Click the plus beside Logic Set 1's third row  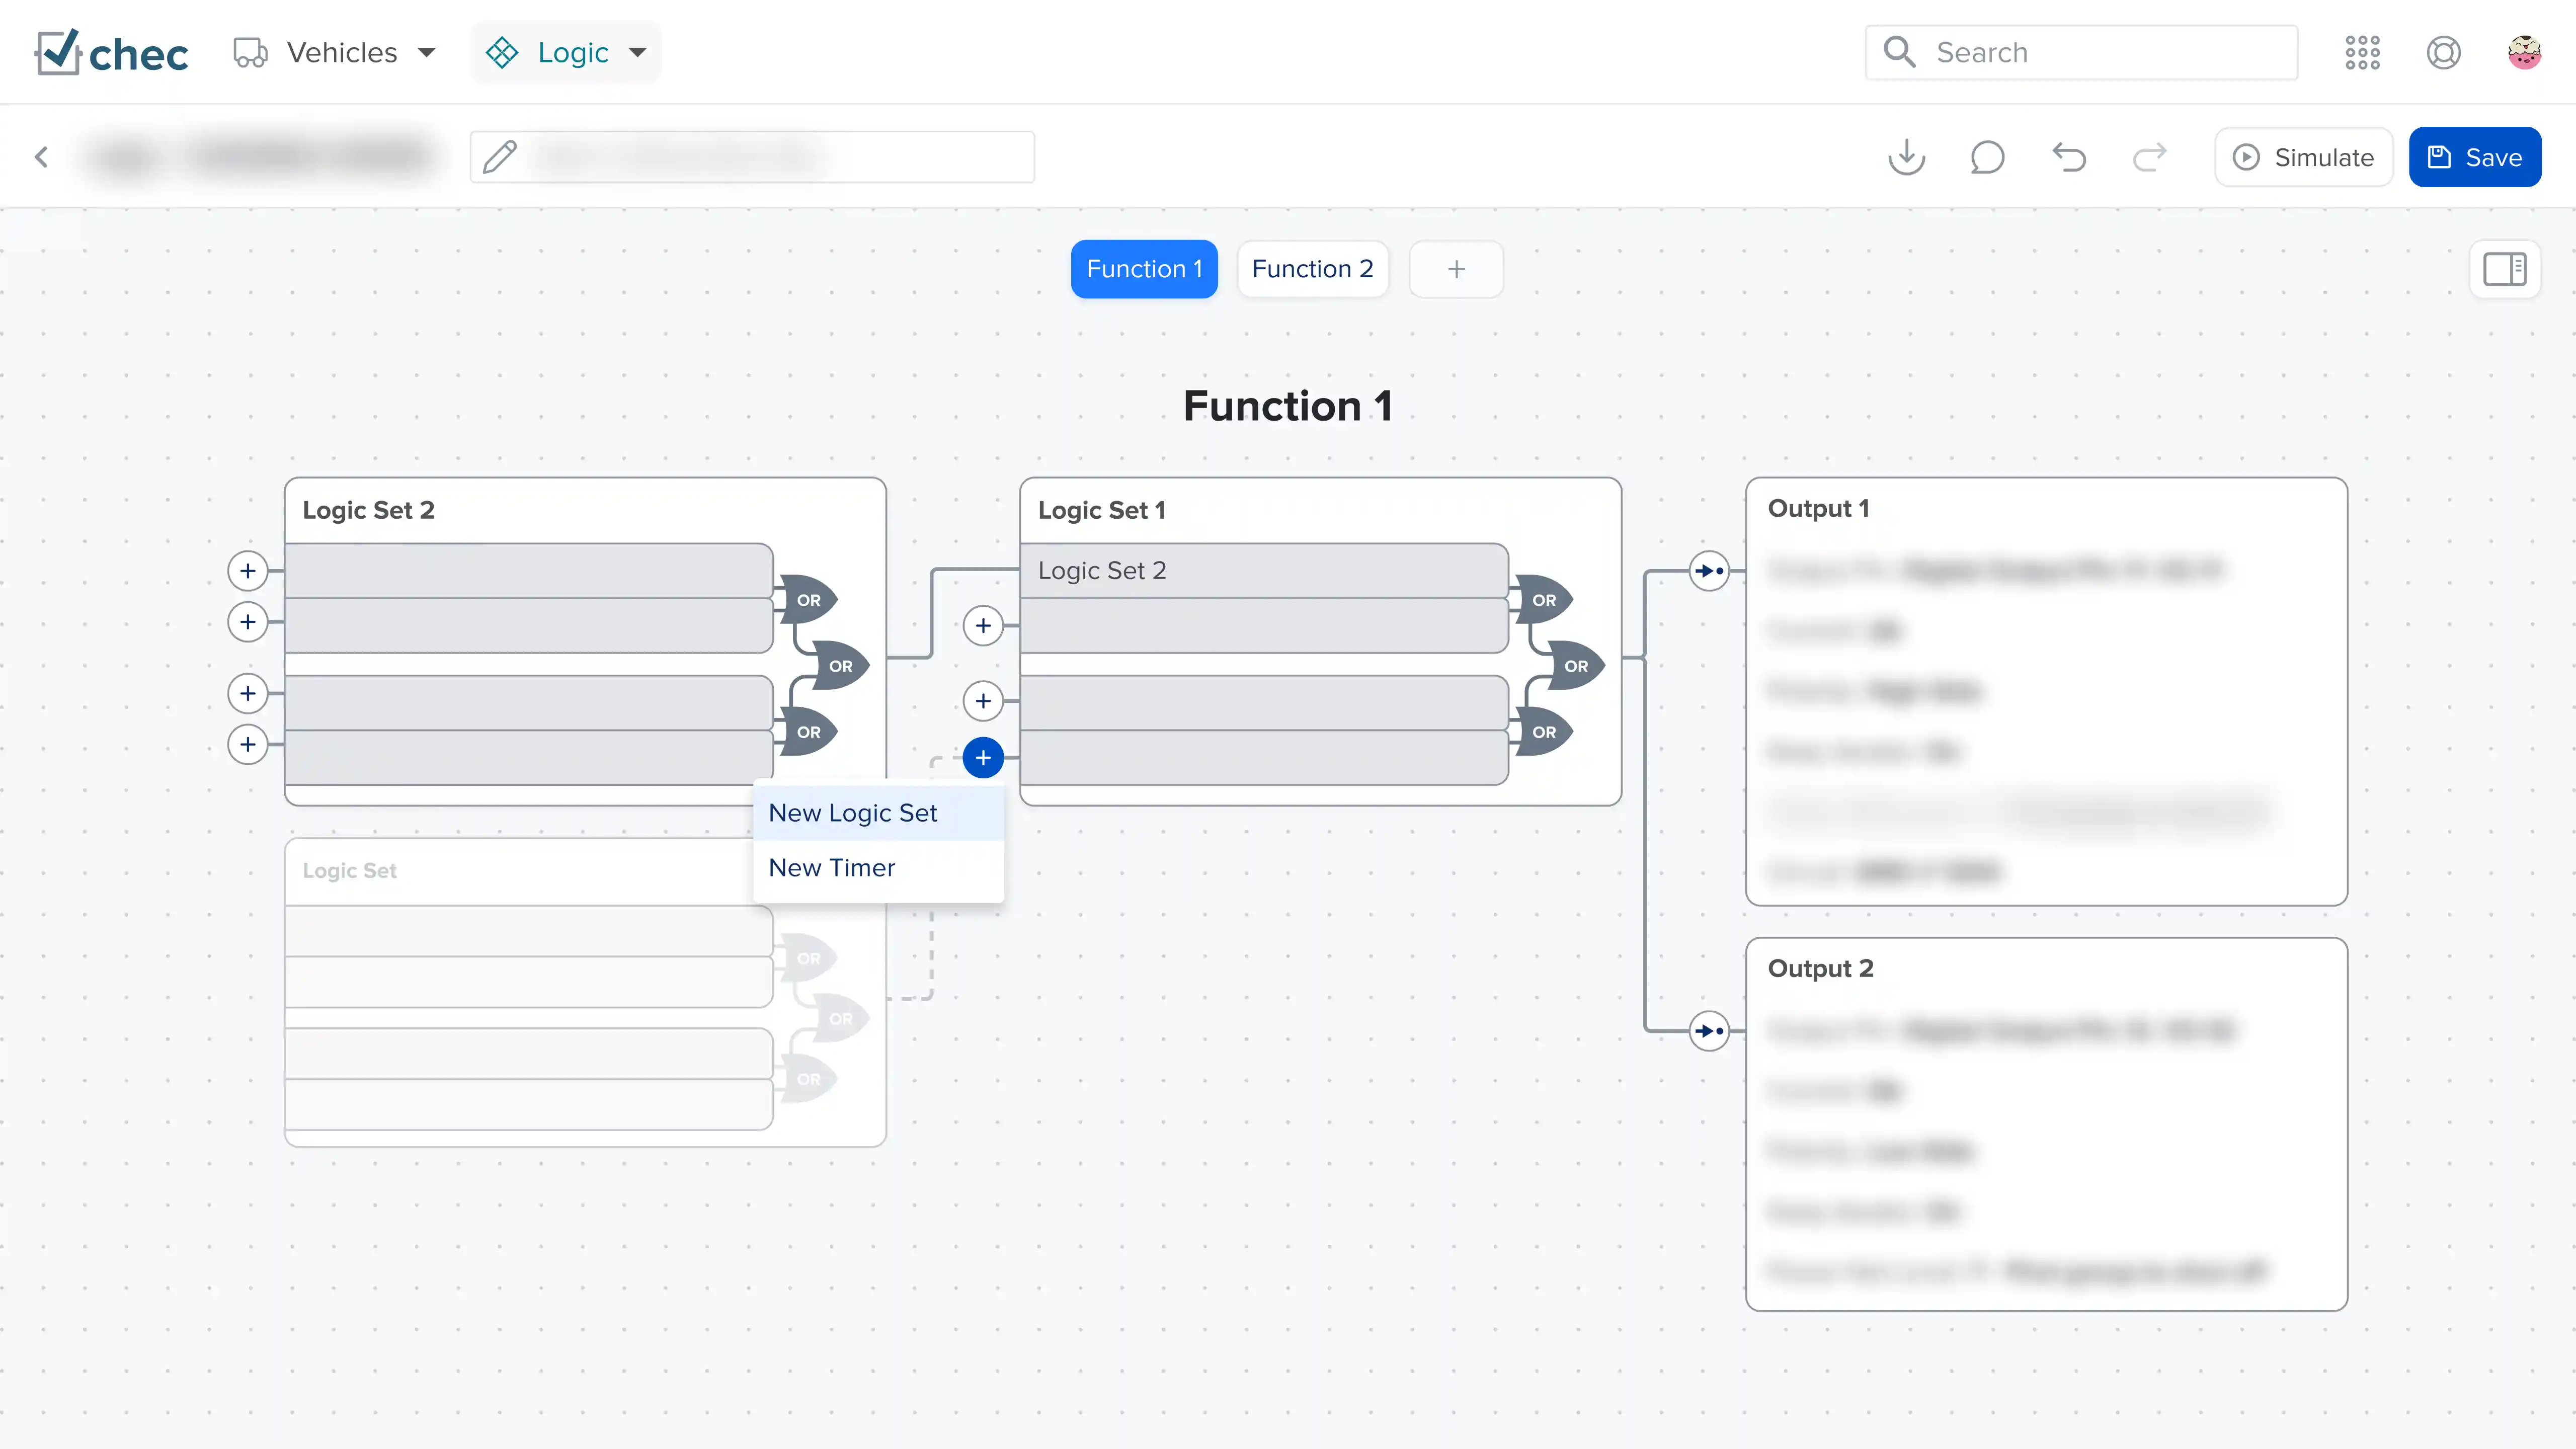983,701
